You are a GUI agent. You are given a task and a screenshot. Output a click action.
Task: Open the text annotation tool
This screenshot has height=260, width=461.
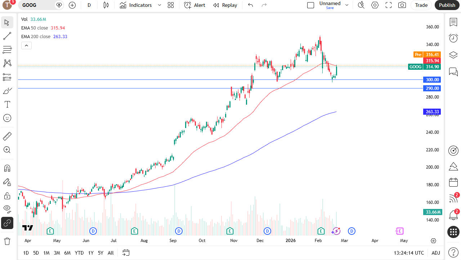pyautogui.click(x=7, y=104)
